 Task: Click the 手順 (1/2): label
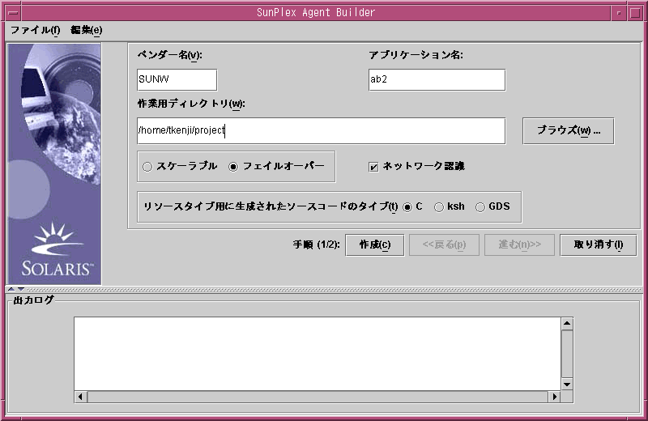316,245
